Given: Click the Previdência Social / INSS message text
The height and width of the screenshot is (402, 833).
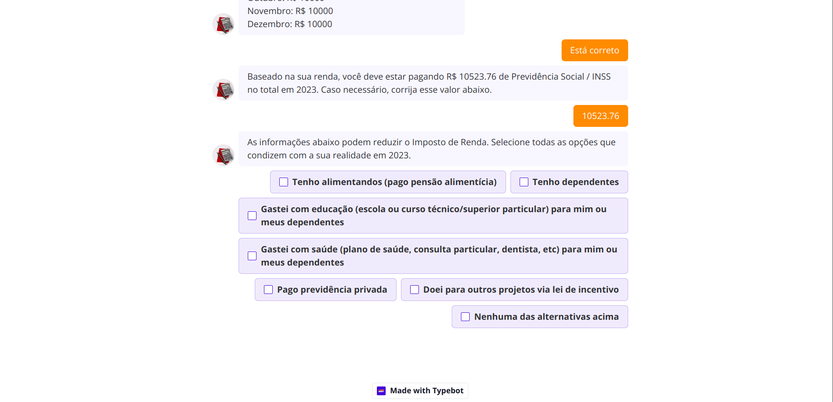Looking at the screenshot, I should pos(429,83).
